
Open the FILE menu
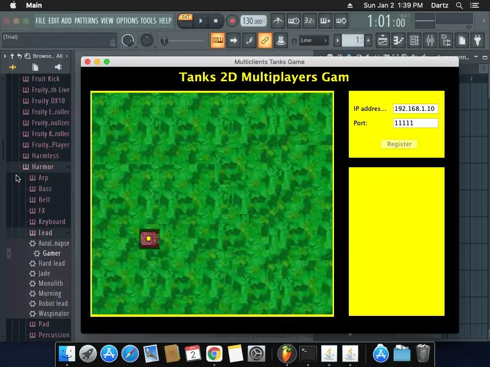41,21
